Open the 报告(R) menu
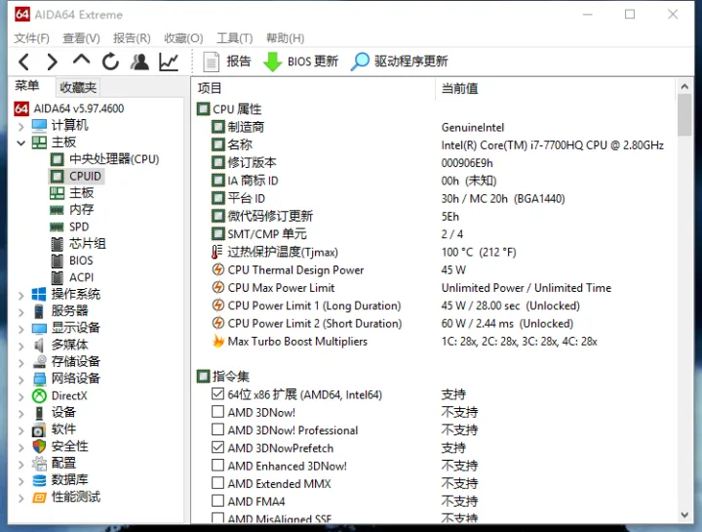Viewport: 702px width, 532px height. pos(132,38)
